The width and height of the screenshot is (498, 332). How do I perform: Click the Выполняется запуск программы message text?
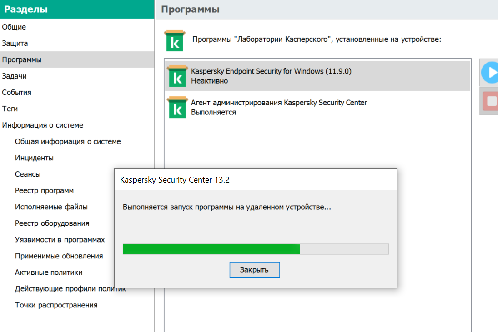tap(227, 207)
